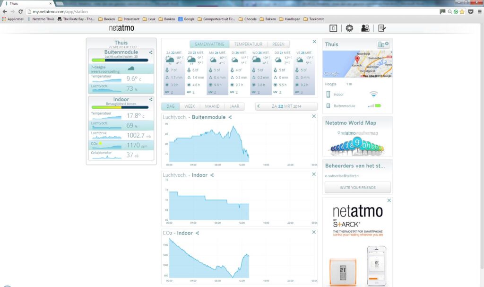Viewport: 484px width, 287px height.
Task: Open the station device icon in the Netatmo header
Action: point(333,28)
